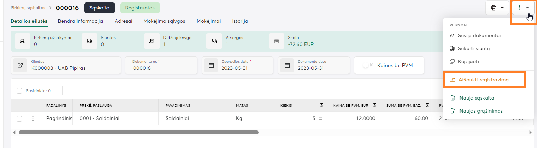The height and width of the screenshot is (148, 537).
Task: Choose Atšaukti registravimą from the menu
Action: pyautogui.click(x=484, y=80)
